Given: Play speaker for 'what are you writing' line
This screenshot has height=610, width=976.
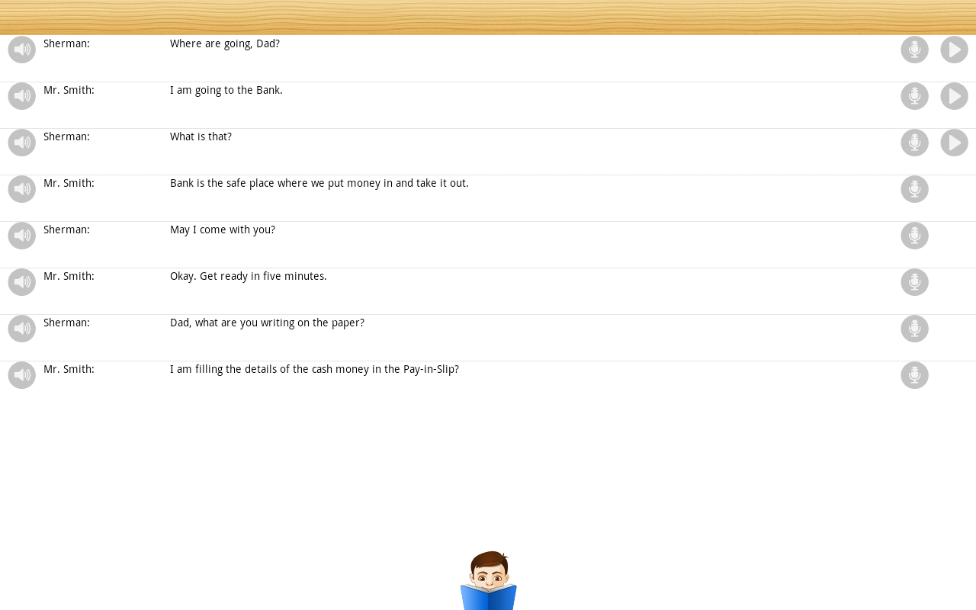Looking at the screenshot, I should point(22,329).
